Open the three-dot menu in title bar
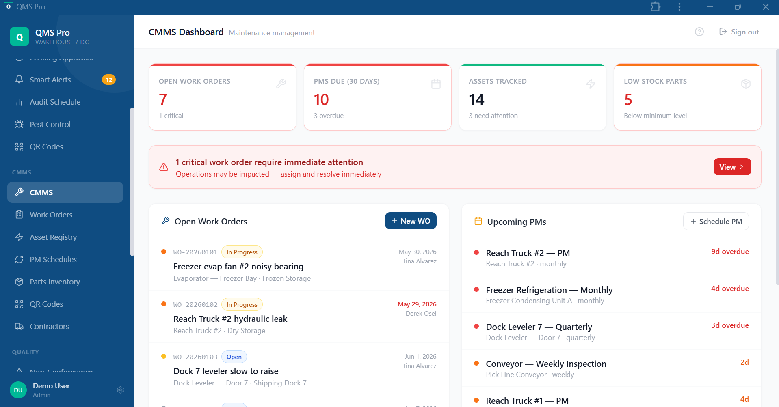Image resolution: width=779 pixels, height=407 pixels. pyautogui.click(x=679, y=7)
